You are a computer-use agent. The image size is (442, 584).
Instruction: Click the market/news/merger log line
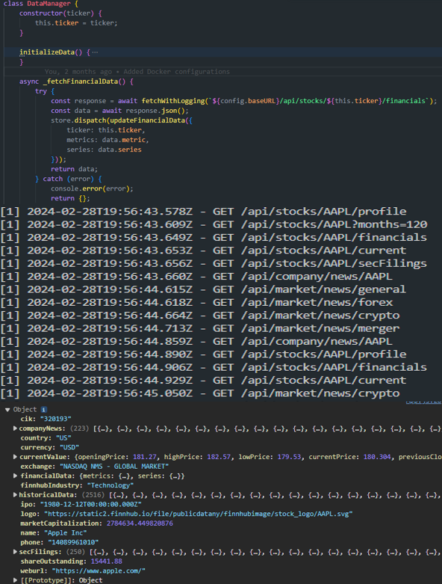200,328
